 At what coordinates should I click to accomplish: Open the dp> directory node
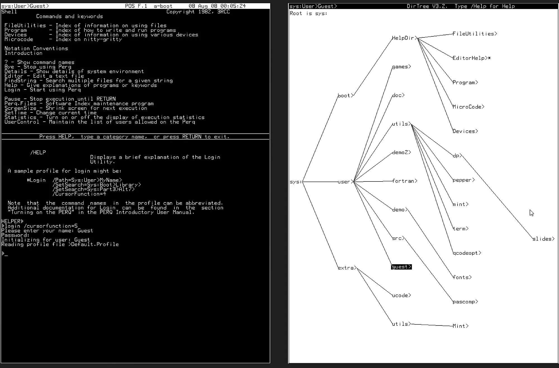coord(457,155)
